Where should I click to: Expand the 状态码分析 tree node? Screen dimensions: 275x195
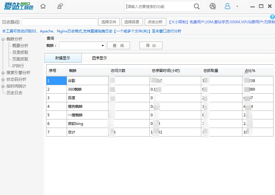(3, 80)
